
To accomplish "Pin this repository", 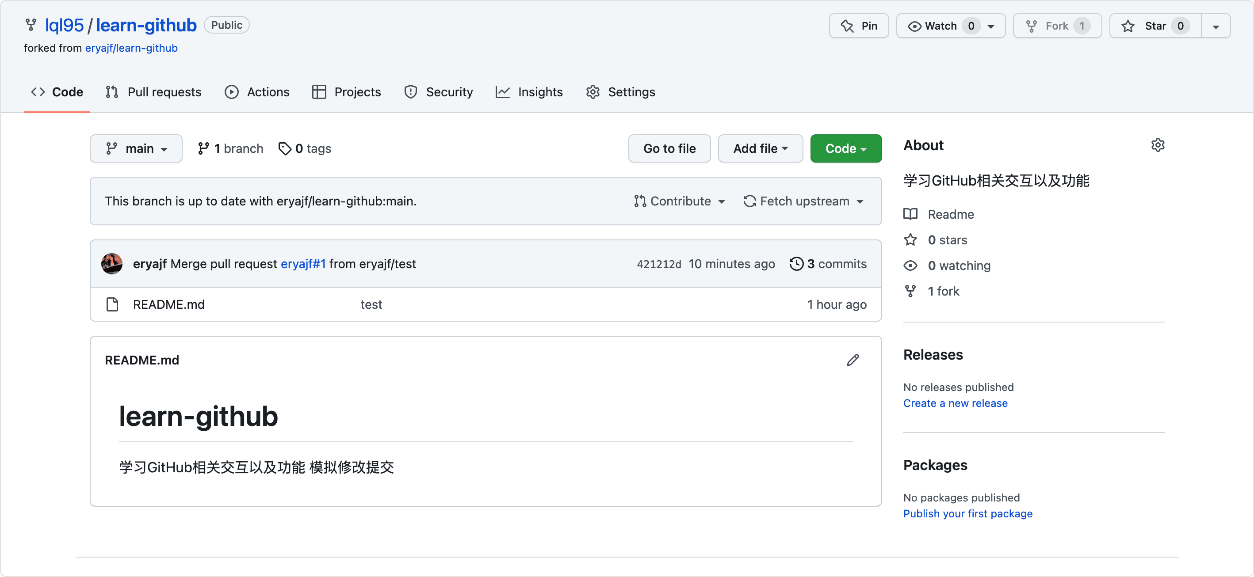I will pyautogui.click(x=859, y=26).
